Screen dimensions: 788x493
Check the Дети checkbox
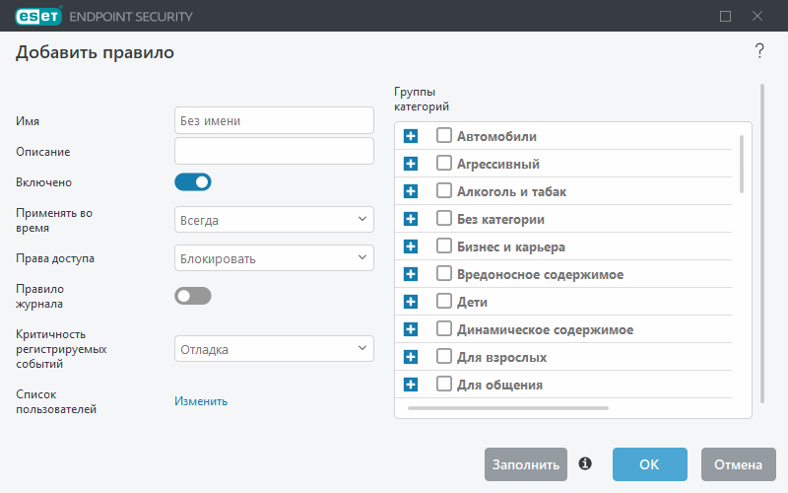[x=444, y=301]
